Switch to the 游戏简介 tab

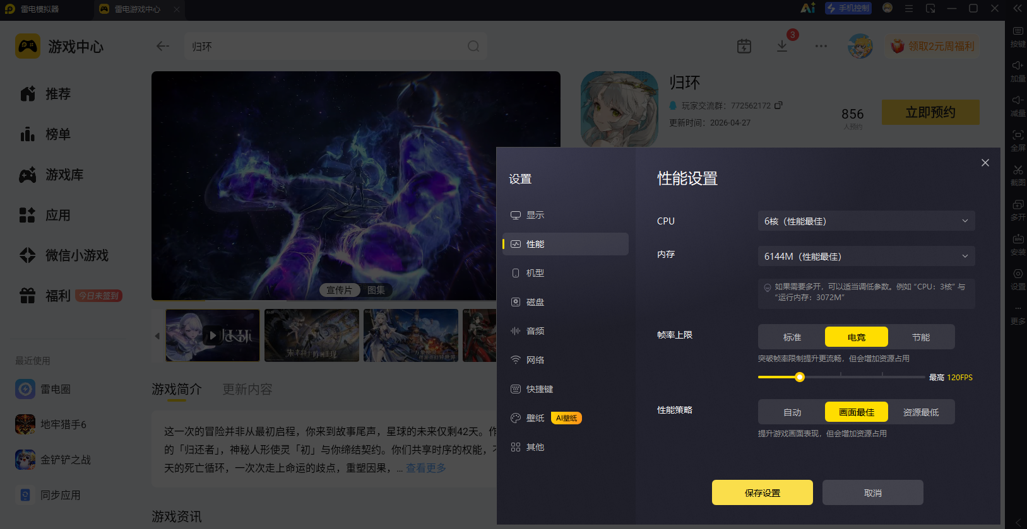tap(177, 389)
